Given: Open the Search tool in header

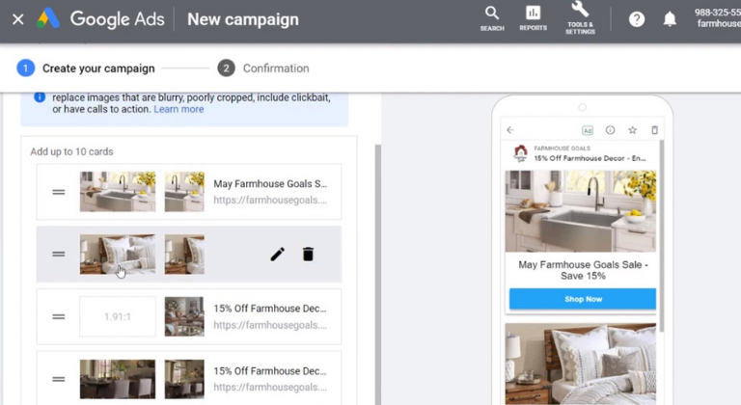Looking at the screenshot, I should click(x=492, y=17).
